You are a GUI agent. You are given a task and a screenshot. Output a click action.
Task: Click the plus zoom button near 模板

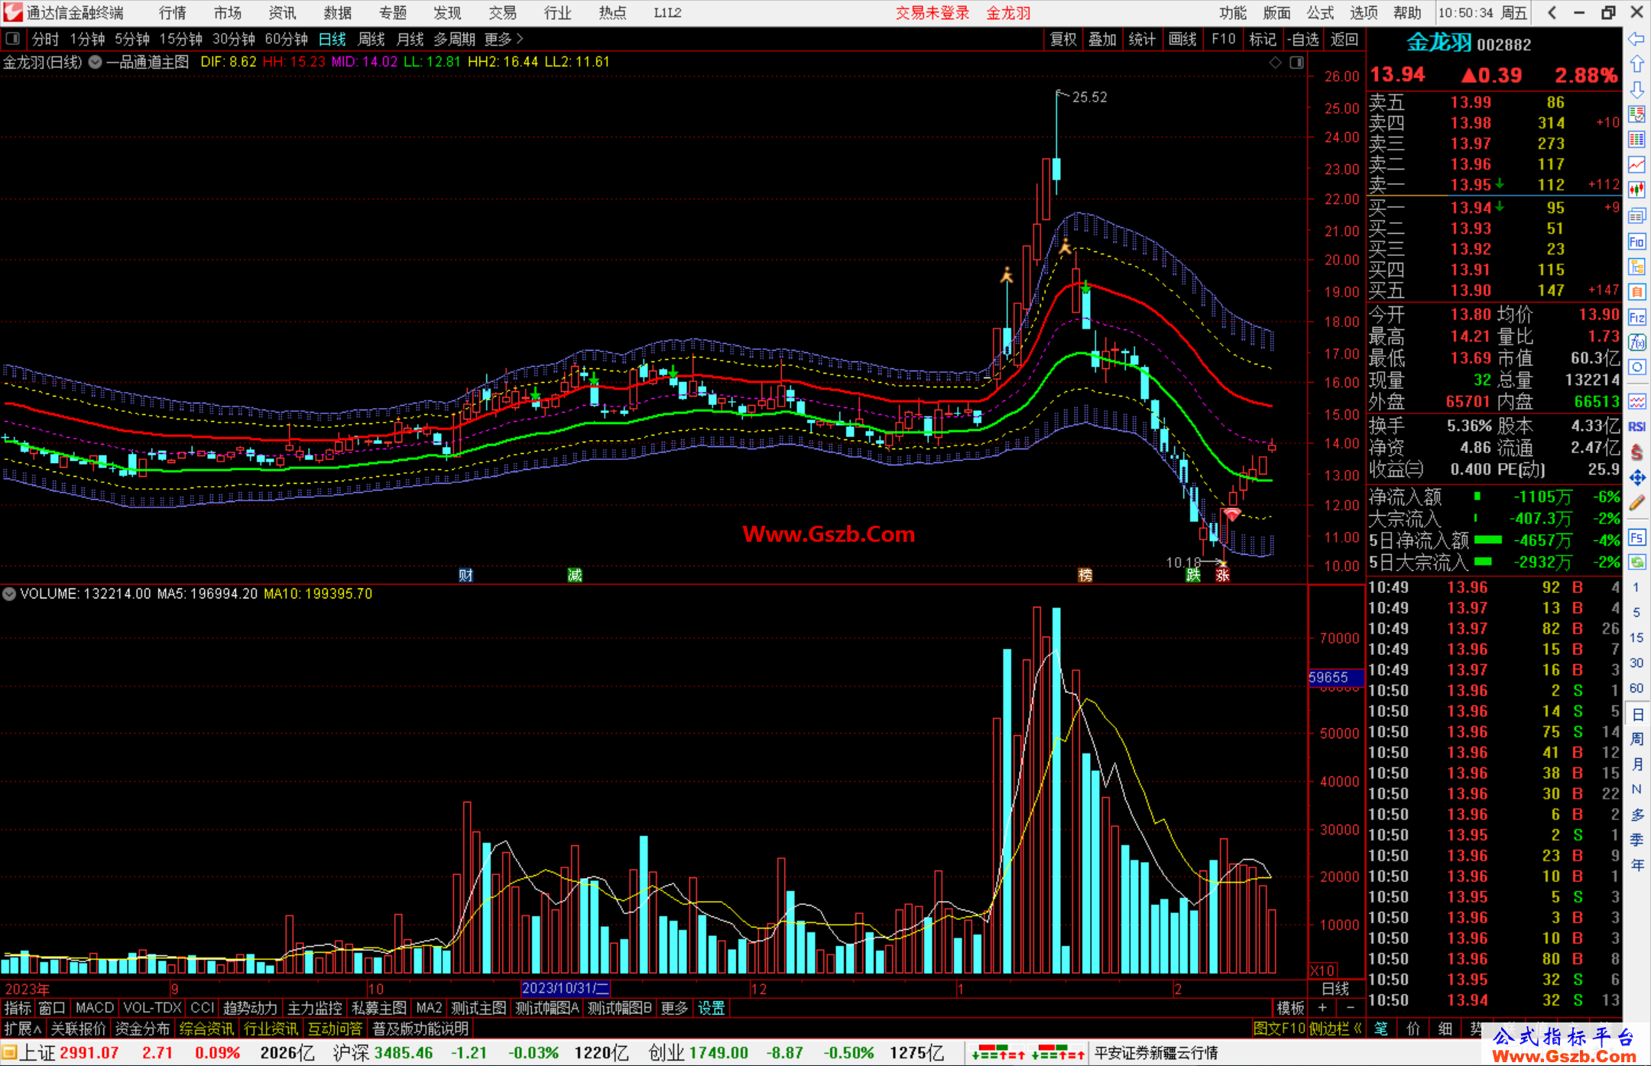[x=1322, y=1008]
